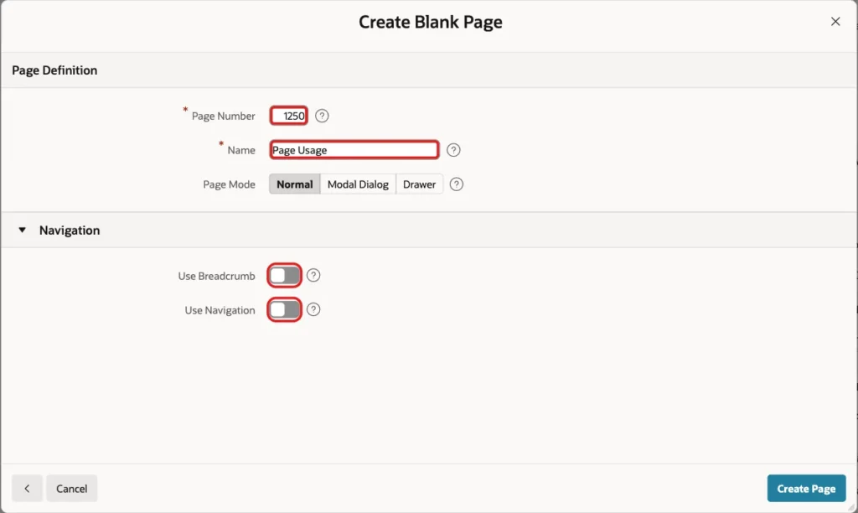Viewport: 858px width, 513px height.
Task: Close the Create Blank Page dialog
Action: (x=835, y=21)
